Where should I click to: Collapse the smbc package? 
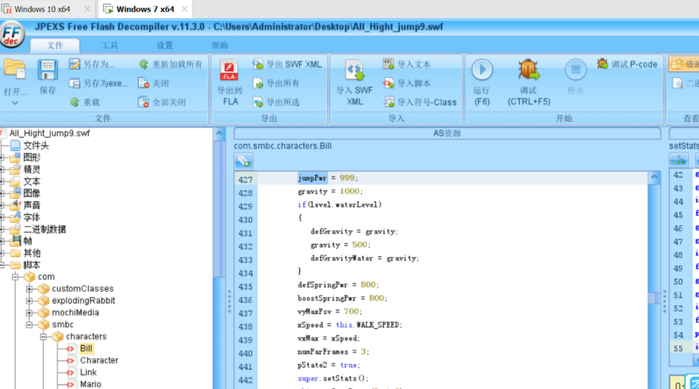[29, 325]
